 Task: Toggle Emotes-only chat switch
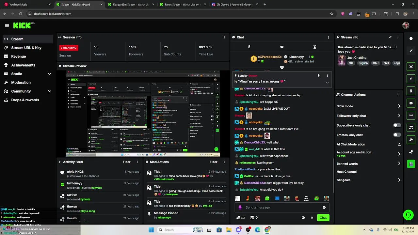click(x=397, y=135)
